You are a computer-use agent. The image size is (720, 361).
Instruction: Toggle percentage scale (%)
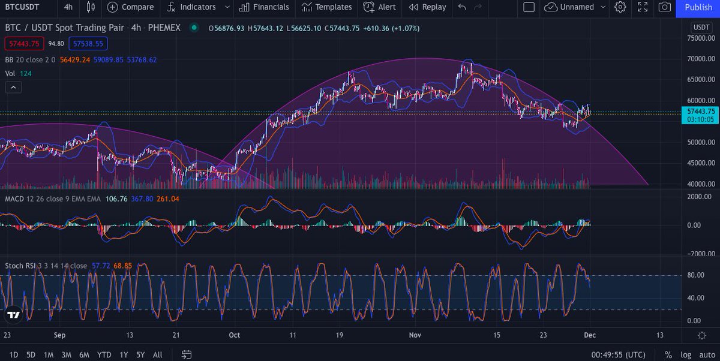point(668,354)
